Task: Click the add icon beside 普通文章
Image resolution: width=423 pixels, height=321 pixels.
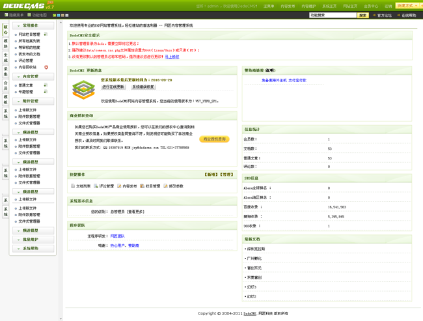Action: tap(46, 85)
